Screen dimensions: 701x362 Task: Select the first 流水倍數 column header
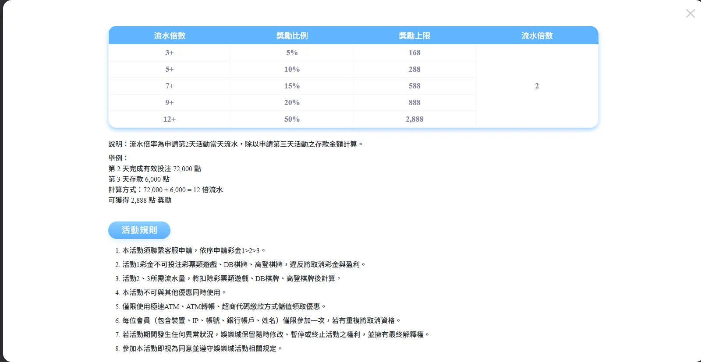[x=170, y=35]
